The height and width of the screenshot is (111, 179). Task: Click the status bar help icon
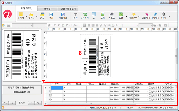3,108
